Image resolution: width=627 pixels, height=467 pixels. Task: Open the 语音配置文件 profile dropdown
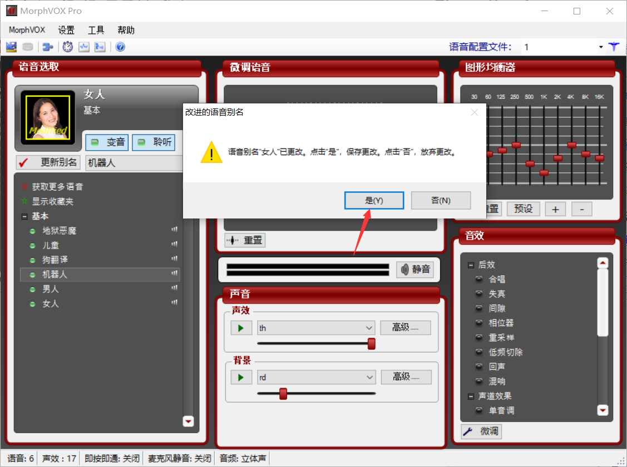coord(601,47)
